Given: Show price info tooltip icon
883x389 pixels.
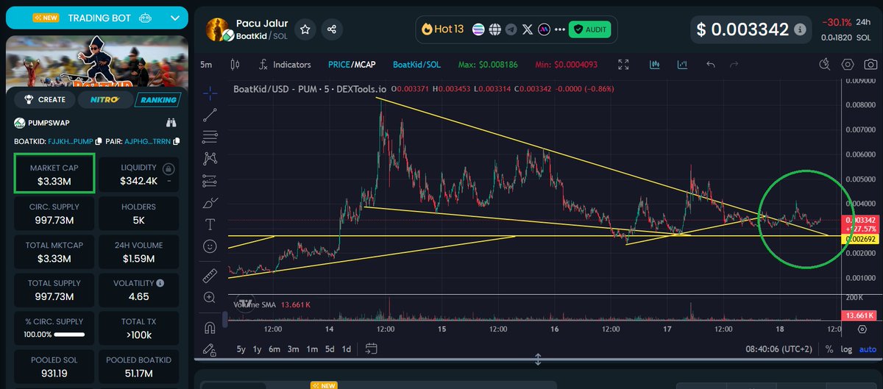Looking at the screenshot, I should click(x=801, y=29).
